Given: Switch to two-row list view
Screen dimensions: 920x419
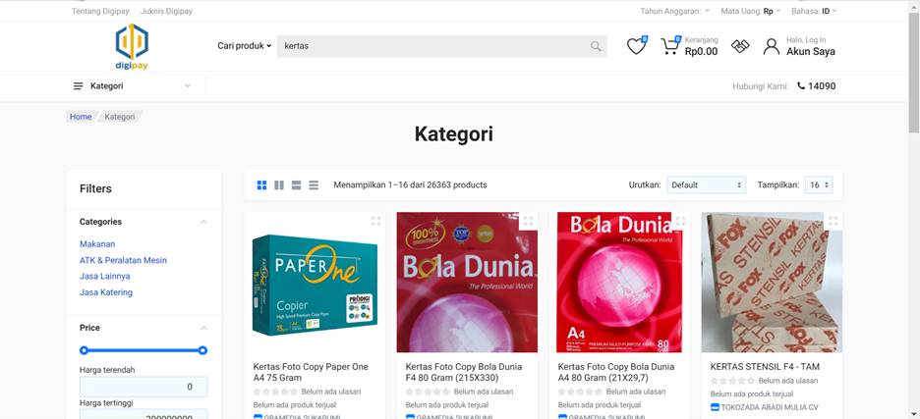Looking at the screenshot, I should tap(296, 185).
